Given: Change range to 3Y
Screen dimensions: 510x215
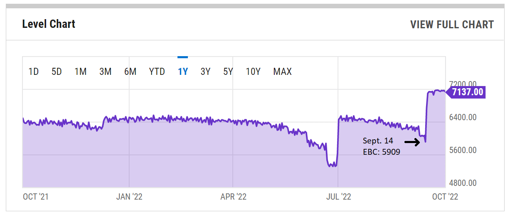Looking at the screenshot, I should (205, 72).
